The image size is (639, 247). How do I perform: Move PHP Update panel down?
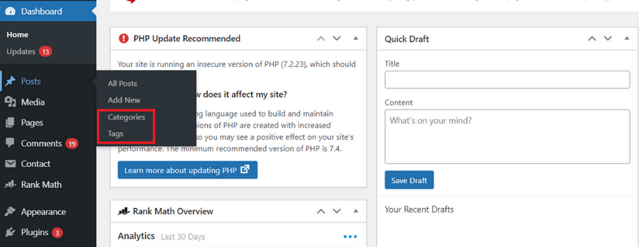tap(337, 39)
